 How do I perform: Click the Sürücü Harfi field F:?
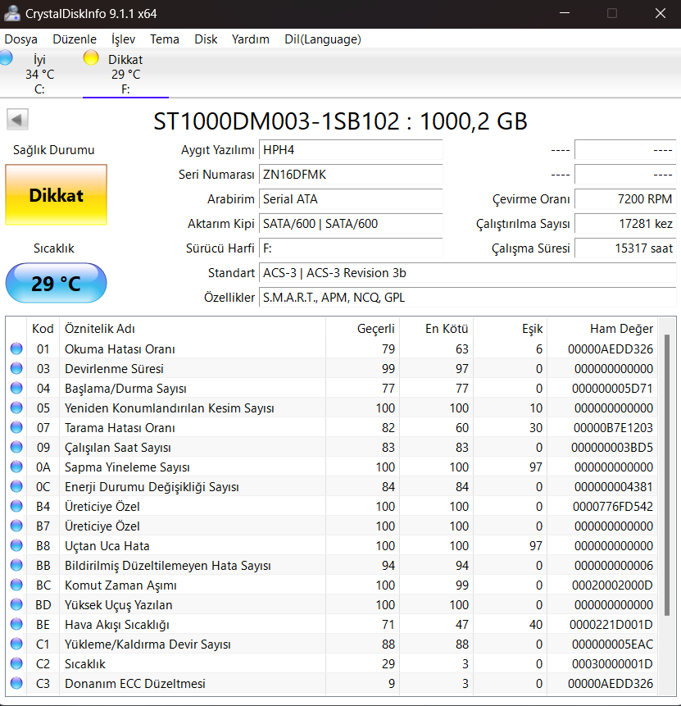coord(351,248)
